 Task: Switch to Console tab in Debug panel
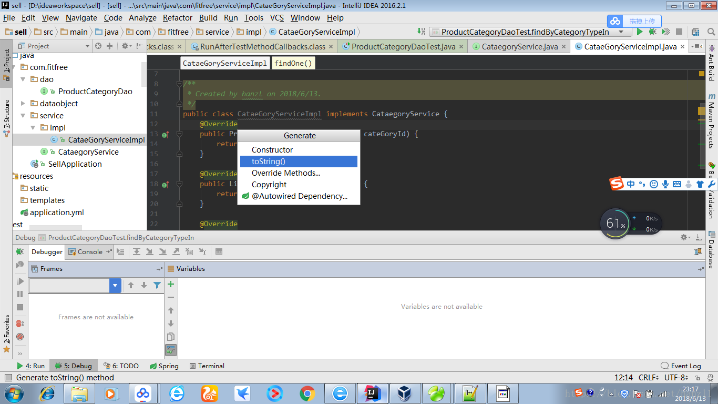point(90,251)
